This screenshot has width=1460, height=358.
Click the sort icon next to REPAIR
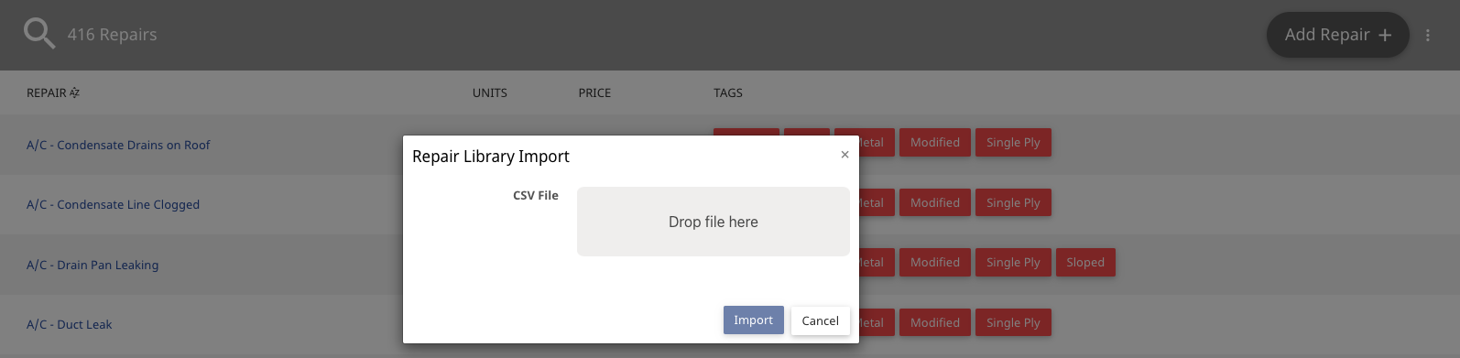tap(74, 92)
